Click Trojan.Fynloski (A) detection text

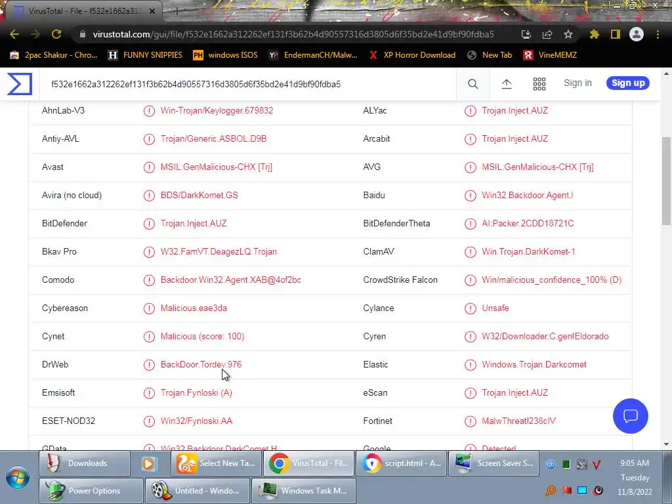pos(196,393)
